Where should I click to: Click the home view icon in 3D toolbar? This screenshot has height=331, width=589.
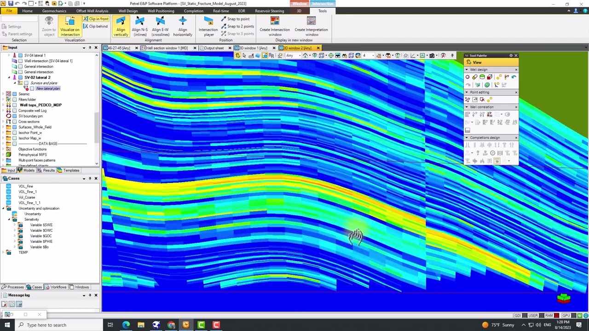tap(305, 56)
